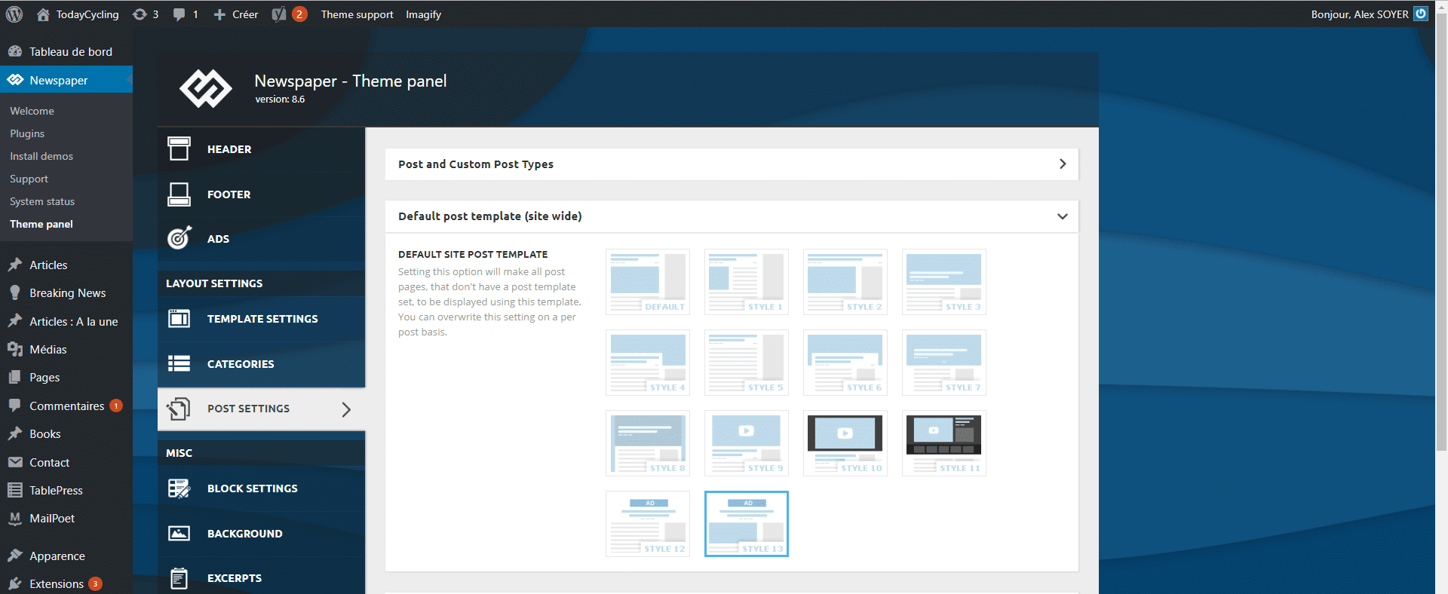The image size is (1448, 594).
Task: Open the System status link
Action: tap(42, 201)
